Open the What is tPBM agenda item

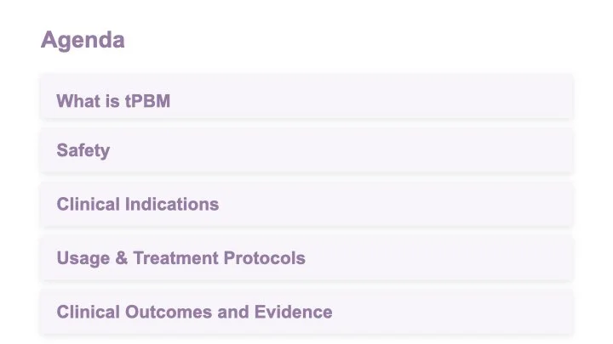(x=306, y=96)
